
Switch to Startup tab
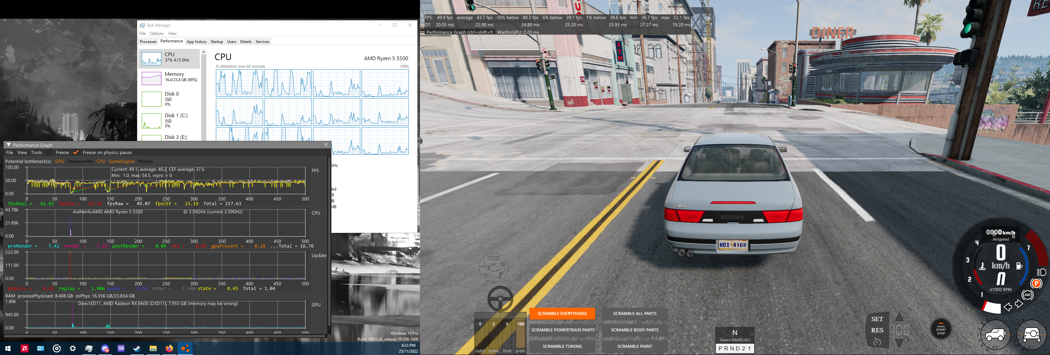click(x=217, y=42)
